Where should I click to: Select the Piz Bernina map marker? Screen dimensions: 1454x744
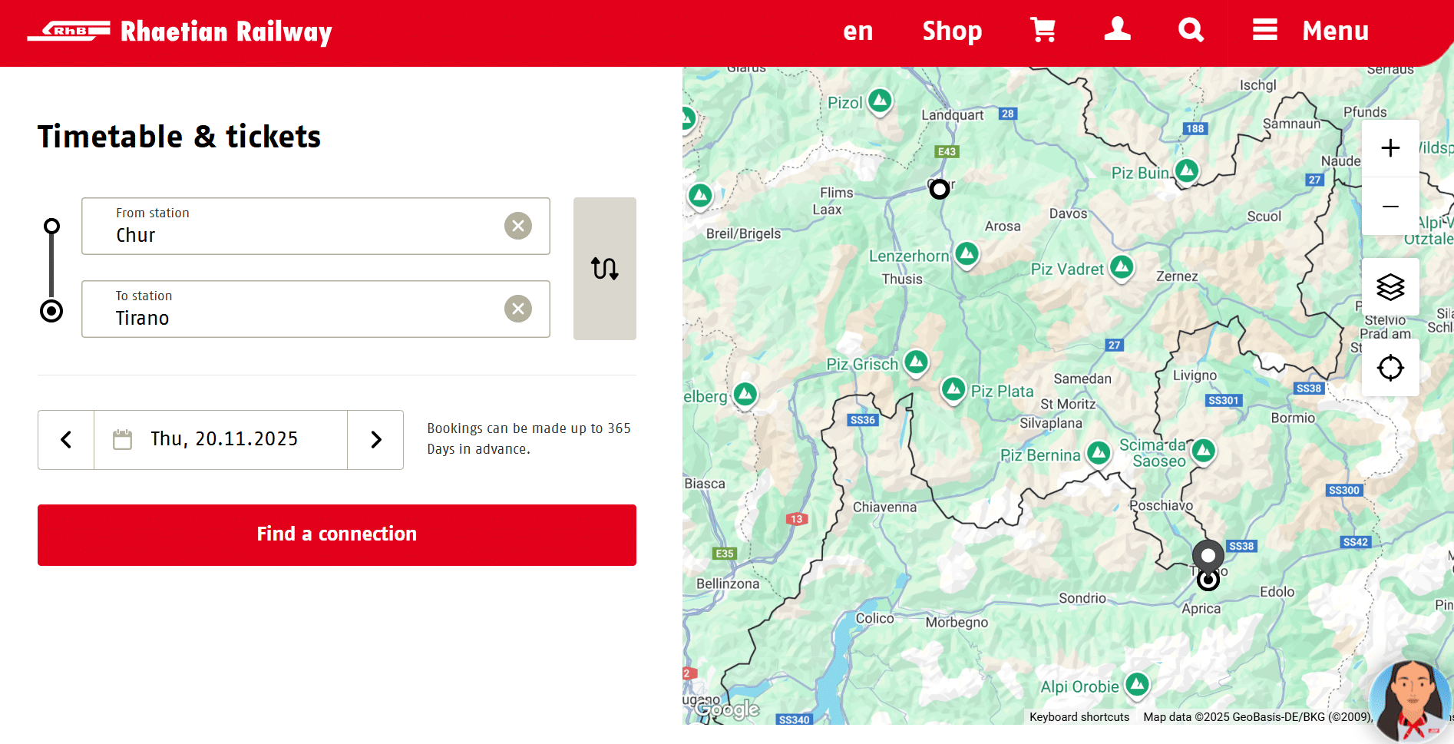1099,452
